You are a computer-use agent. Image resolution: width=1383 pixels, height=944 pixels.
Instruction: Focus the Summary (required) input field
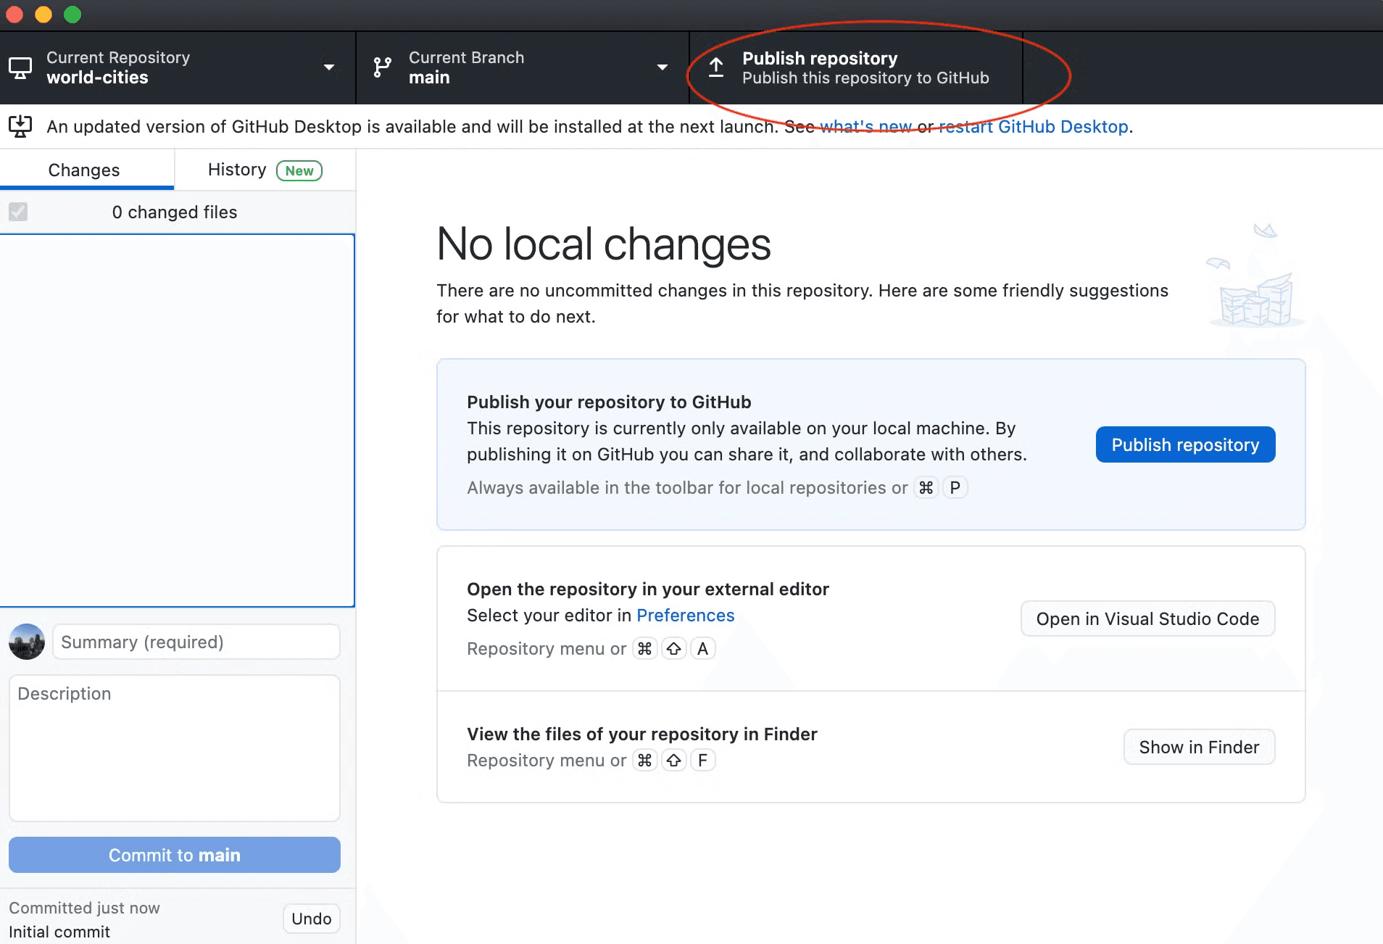[196, 642]
